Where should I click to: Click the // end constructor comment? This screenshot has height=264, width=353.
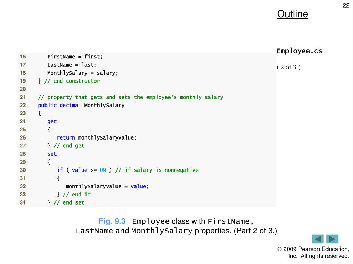[x=72, y=81]
